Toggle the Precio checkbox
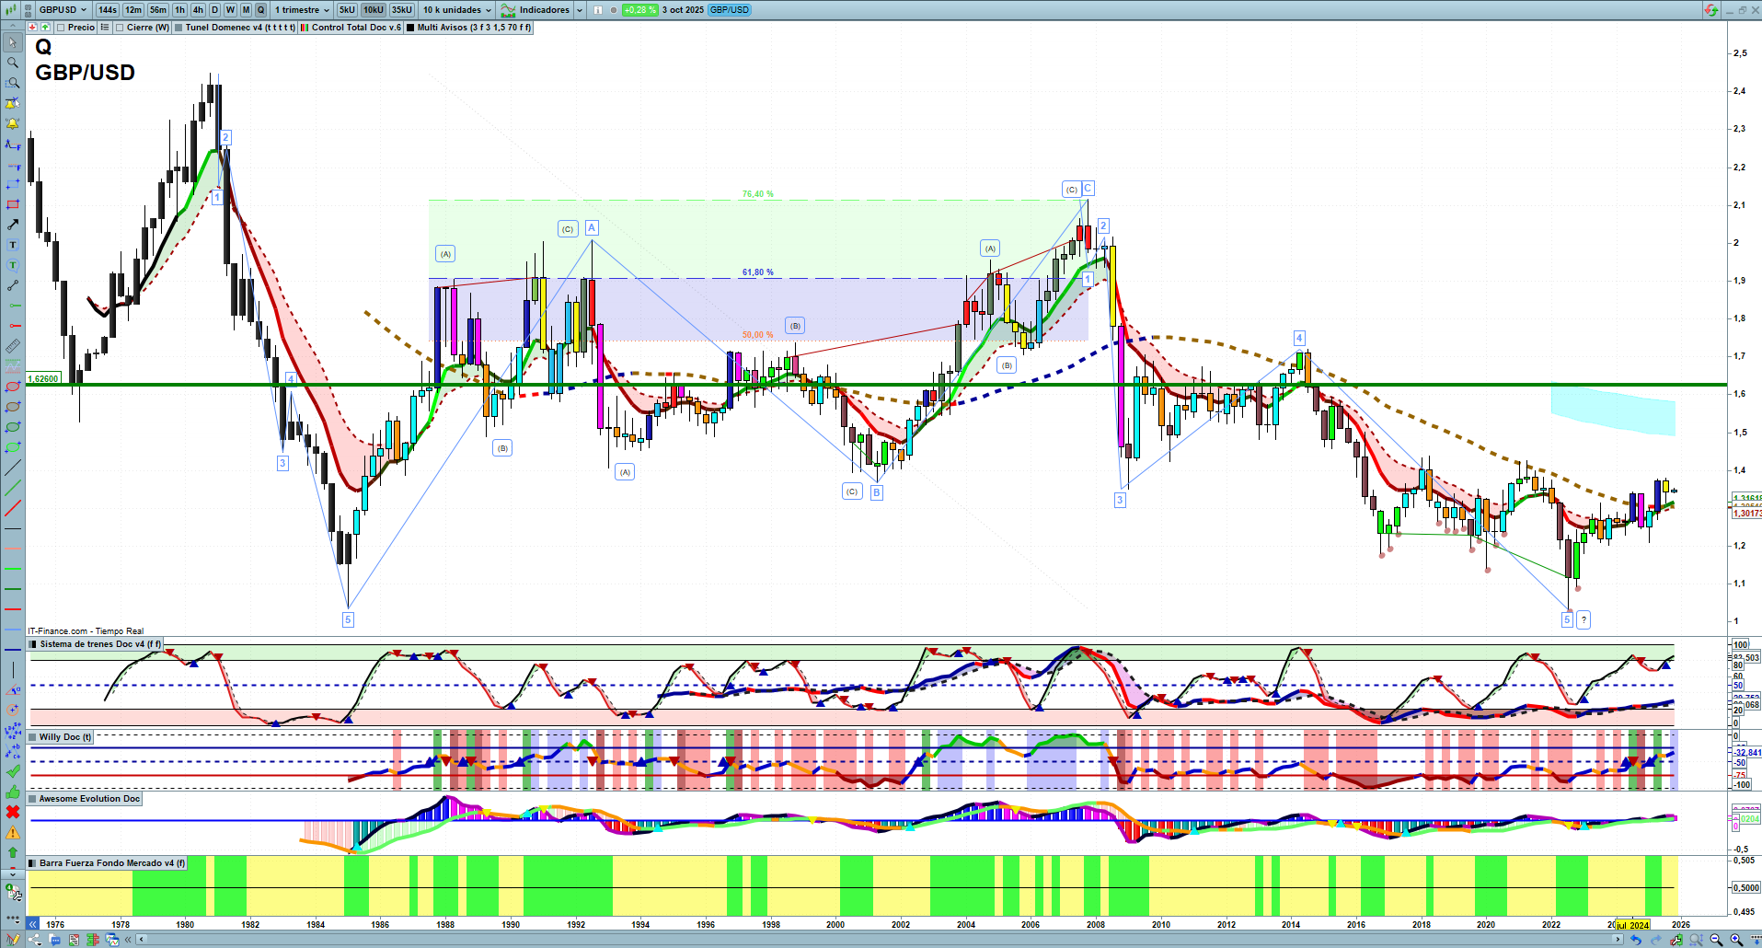Viewport: 1762px width, 948px height. point(61,28)
